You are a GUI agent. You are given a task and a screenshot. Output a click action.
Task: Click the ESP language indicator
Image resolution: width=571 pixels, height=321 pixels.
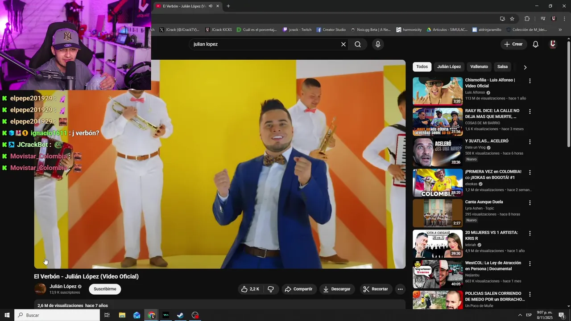[x=529, y=315]
